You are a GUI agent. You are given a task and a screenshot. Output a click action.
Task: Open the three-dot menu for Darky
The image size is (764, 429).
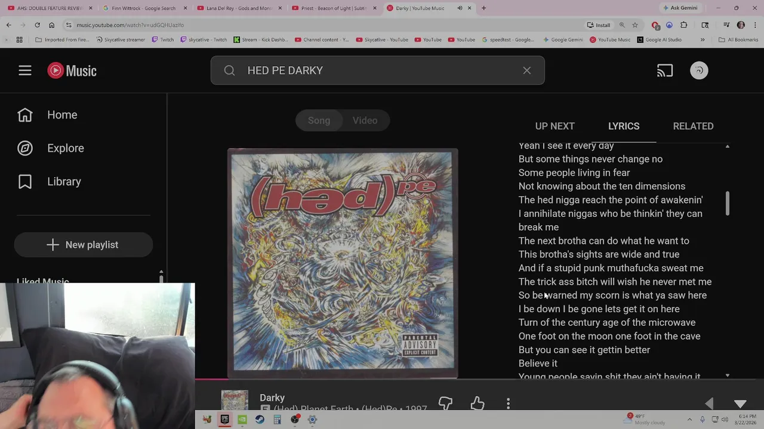[x=508, y=404]
